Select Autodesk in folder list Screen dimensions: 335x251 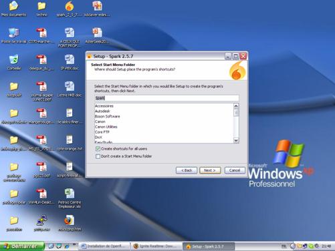[102, 111]
